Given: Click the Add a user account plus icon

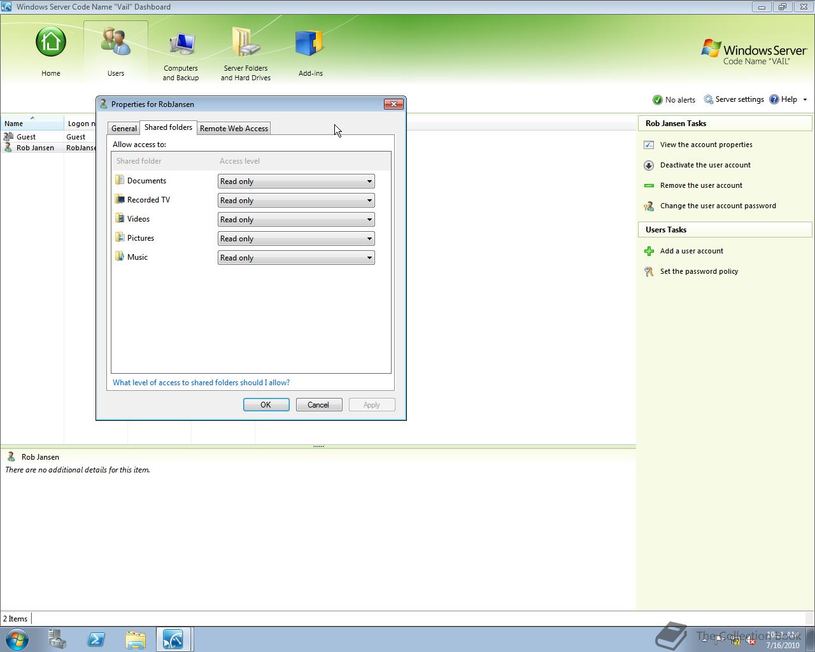Looking at the screenshot, I should coord(649,251).
